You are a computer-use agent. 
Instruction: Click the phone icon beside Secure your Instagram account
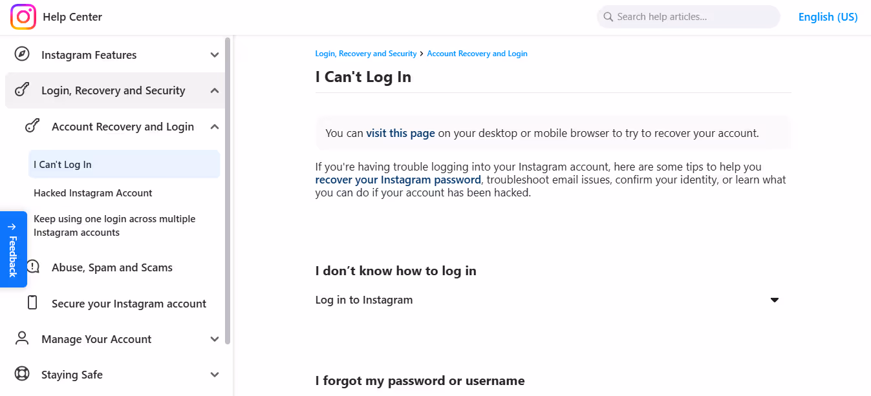33,303
